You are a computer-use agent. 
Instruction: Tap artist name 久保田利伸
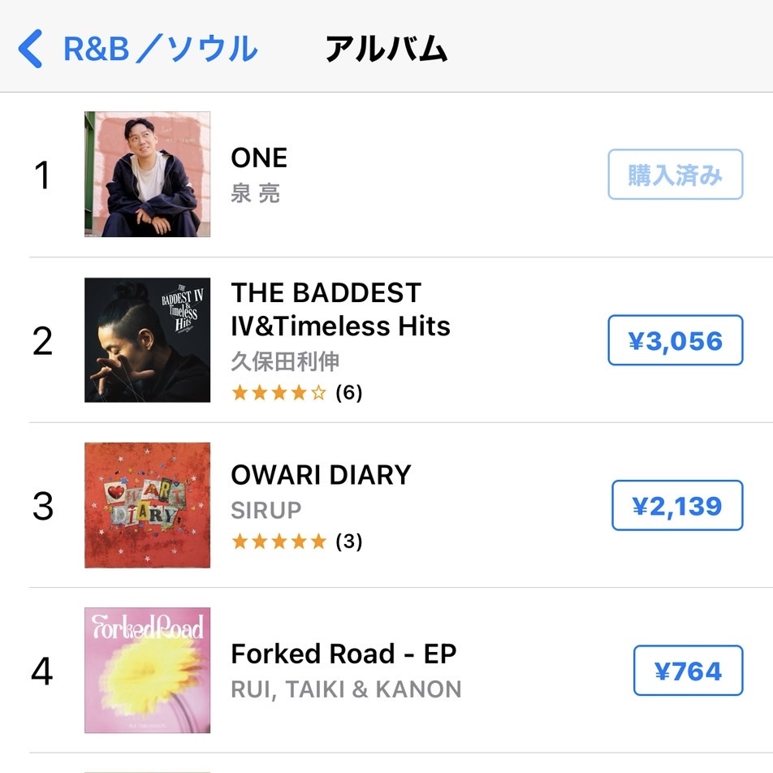click(285, 361)
